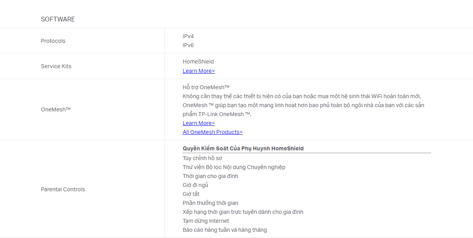
Task: Select the IPv4 value
Action: [x=188, y=36]
